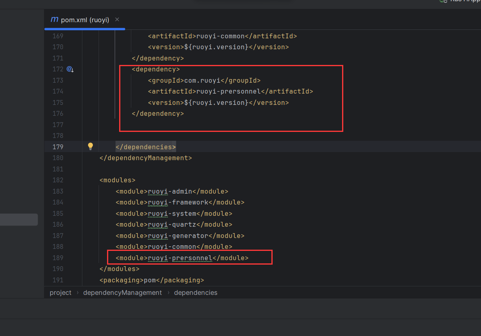Viewport: 481px width, 336px height.
Task: Click the opening <modules> tag
Action: click(118, 180)
